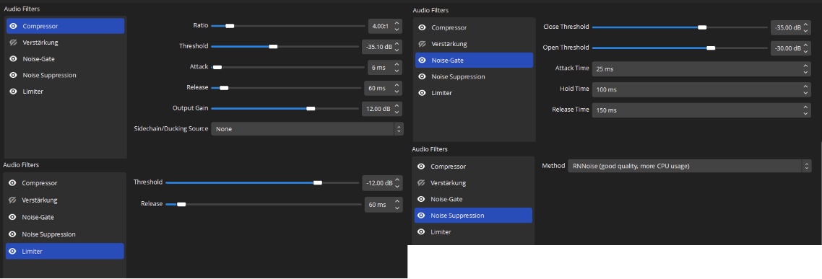The image size is (822, 279).
Task: Open the Sidechain/Ducking Source dropdown
Action: [x=307, y=129]
